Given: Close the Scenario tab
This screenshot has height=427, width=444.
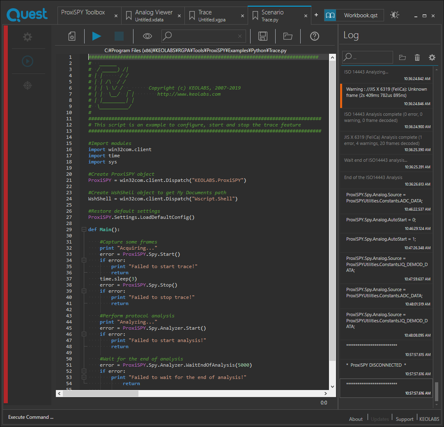Looking at the screenshot, I should [306, 16].
